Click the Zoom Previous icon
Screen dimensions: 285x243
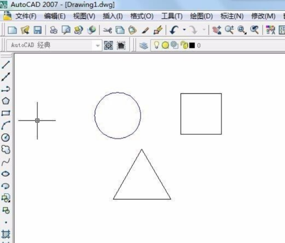point(255,30)
